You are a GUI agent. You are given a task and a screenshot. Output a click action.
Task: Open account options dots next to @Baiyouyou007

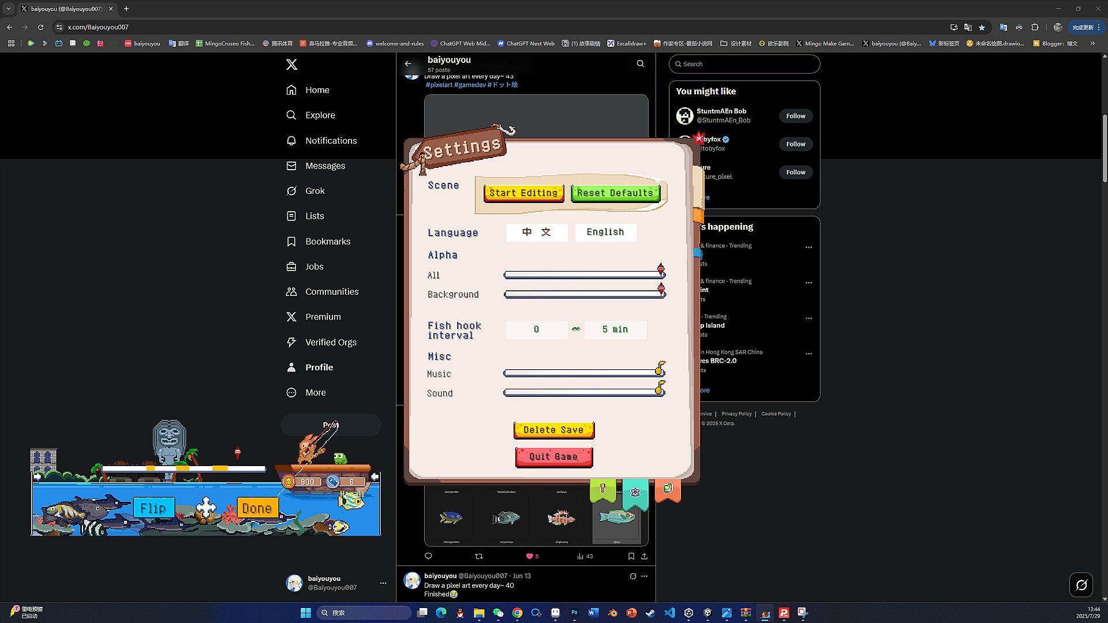383,583
